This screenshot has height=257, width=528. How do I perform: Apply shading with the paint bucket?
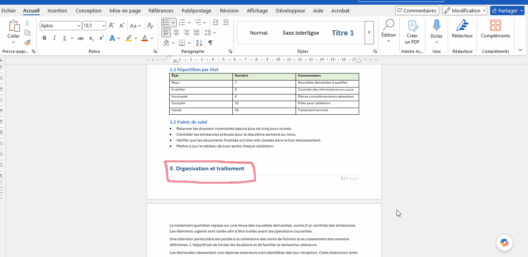pyautogui.click(x=166, y=42)
